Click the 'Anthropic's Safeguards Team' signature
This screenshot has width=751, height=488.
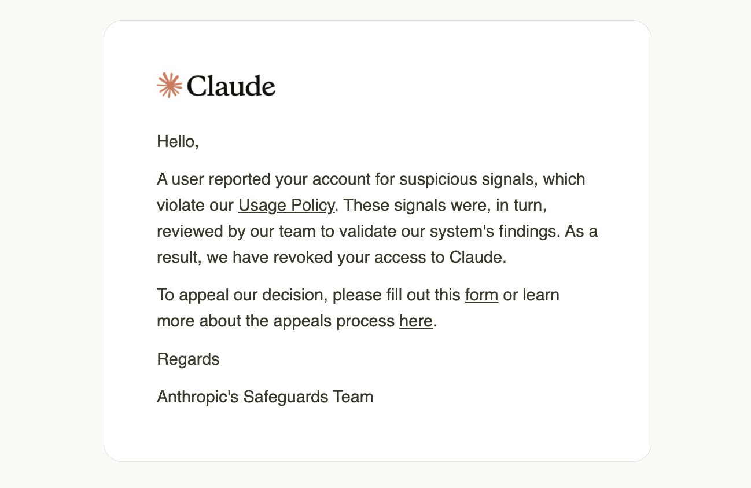(265, 397)
